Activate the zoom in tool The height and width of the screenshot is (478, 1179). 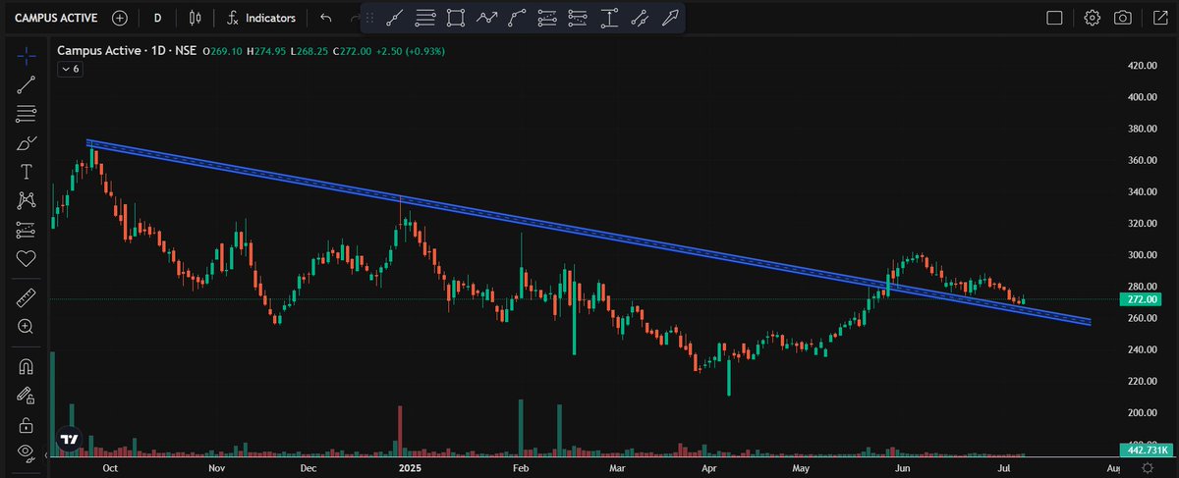pyautogui.click(x=27, y=326)
